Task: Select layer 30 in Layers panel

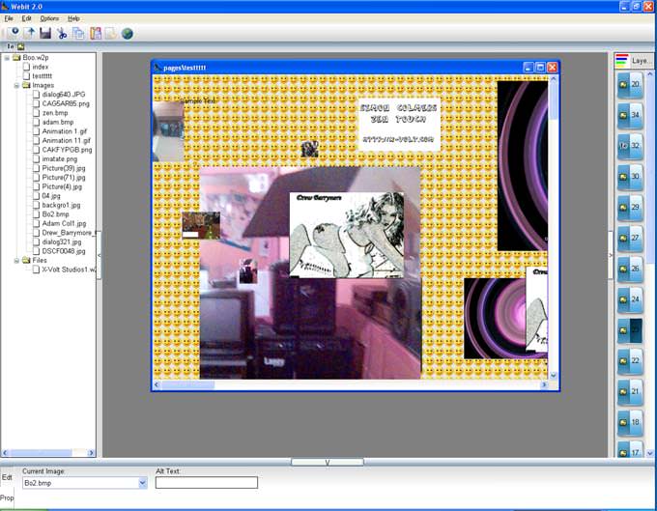Action: [x=630, y=177]
